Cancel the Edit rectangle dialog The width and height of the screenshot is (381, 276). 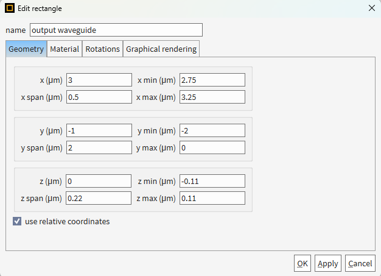[x=360, y=263]
